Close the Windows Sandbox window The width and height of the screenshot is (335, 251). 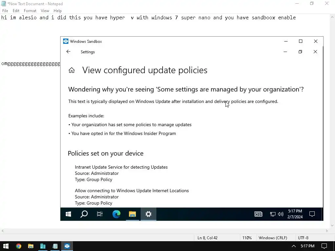click(316, 41)
